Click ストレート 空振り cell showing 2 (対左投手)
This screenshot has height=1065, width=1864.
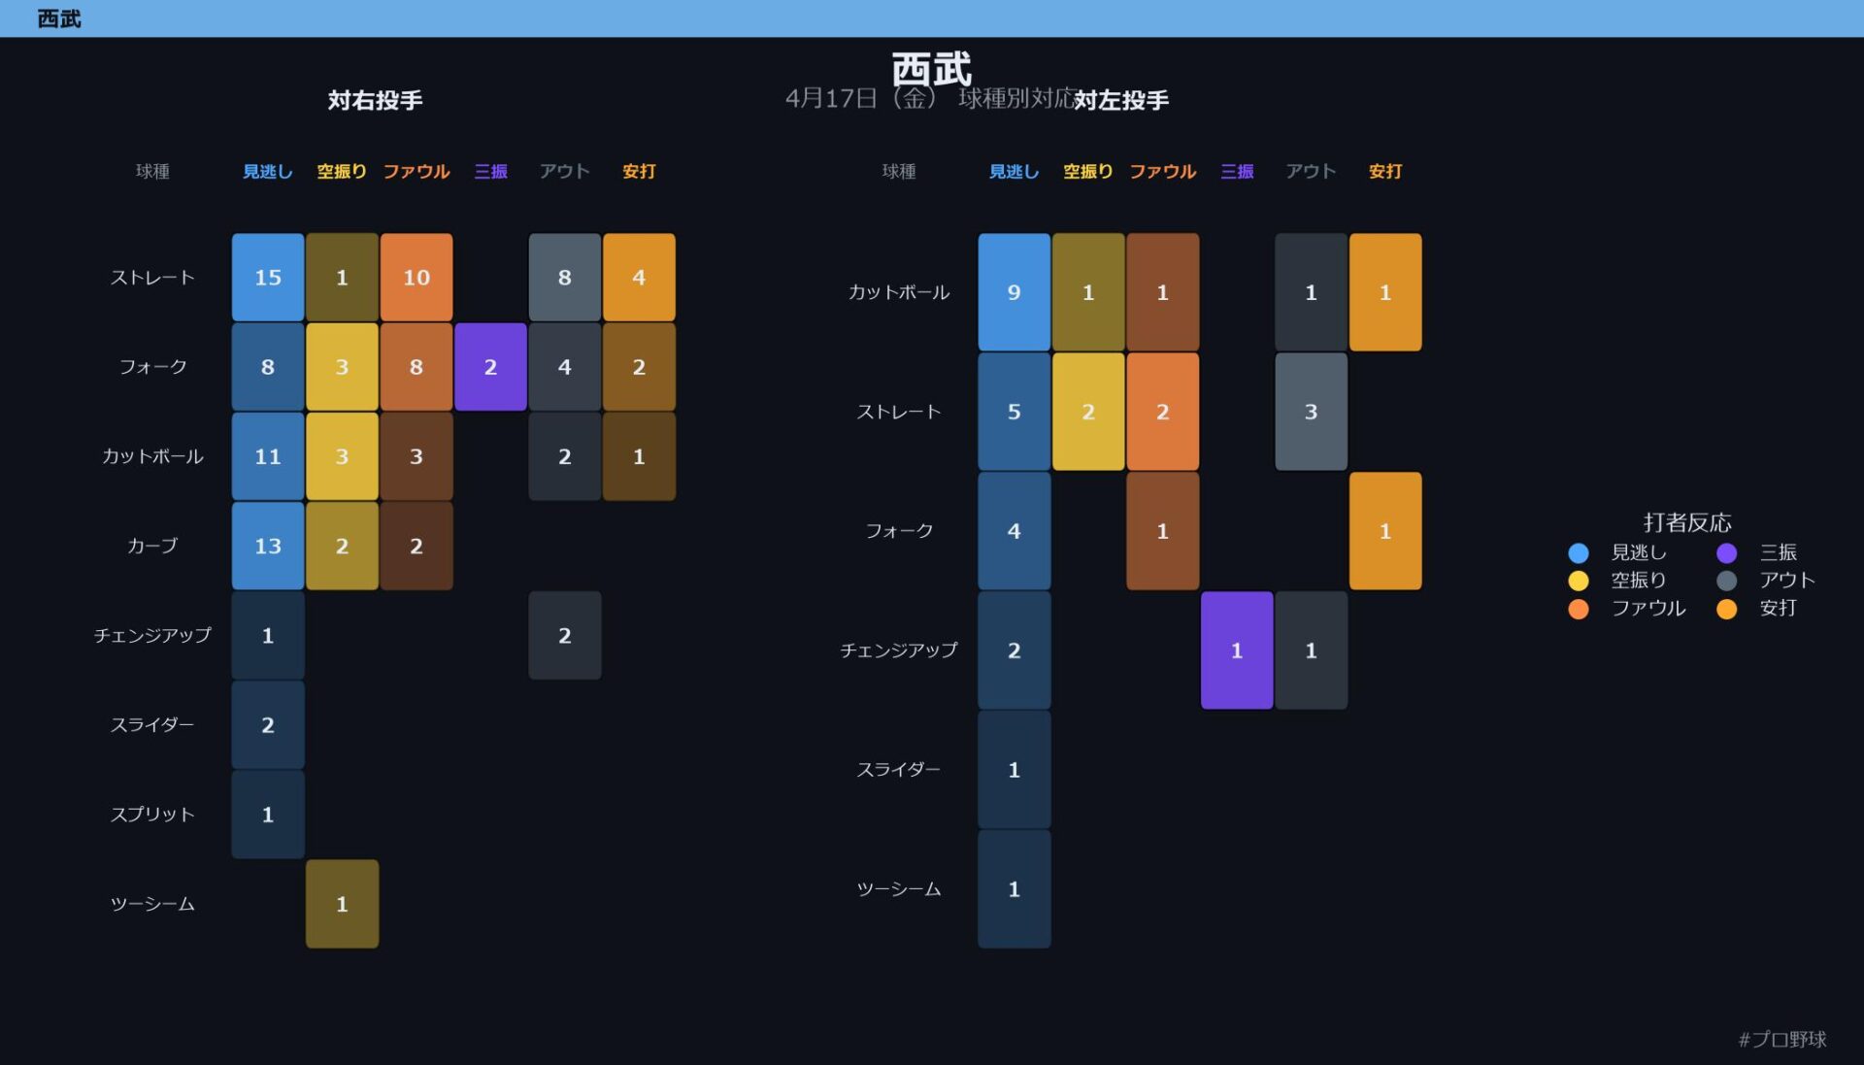(x=1088, y=412)
